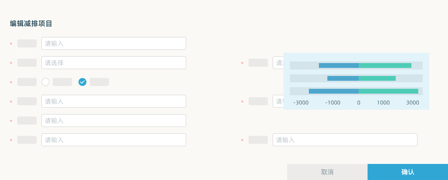Click the 编辑减排项目 heading
The width and height of the screenshot is (448, 180).
point(31,24)
